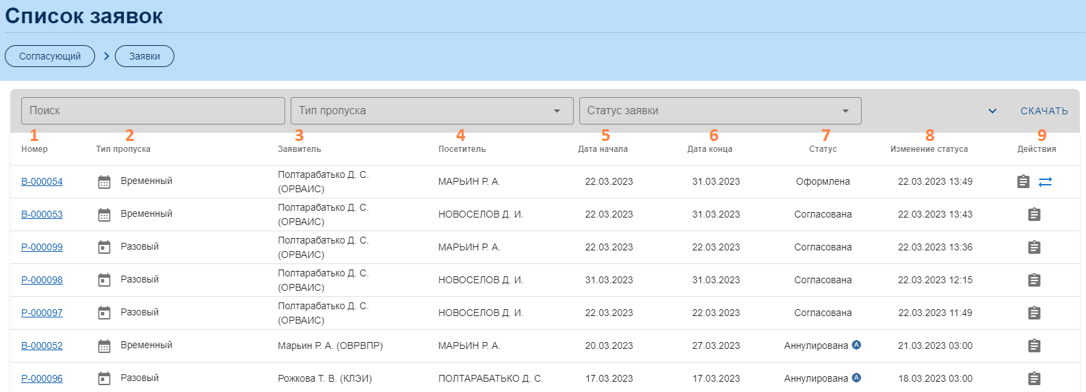Go to the Согласующий breadcrumb

coord(50,56)
